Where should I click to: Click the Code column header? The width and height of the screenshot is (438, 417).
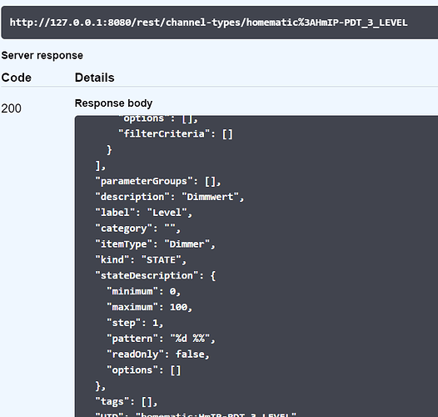(x=16, y=78)
